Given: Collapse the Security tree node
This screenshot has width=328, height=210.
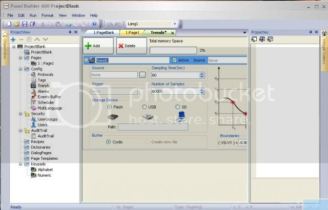Looking at the screenshot, I should click(20, 114).
